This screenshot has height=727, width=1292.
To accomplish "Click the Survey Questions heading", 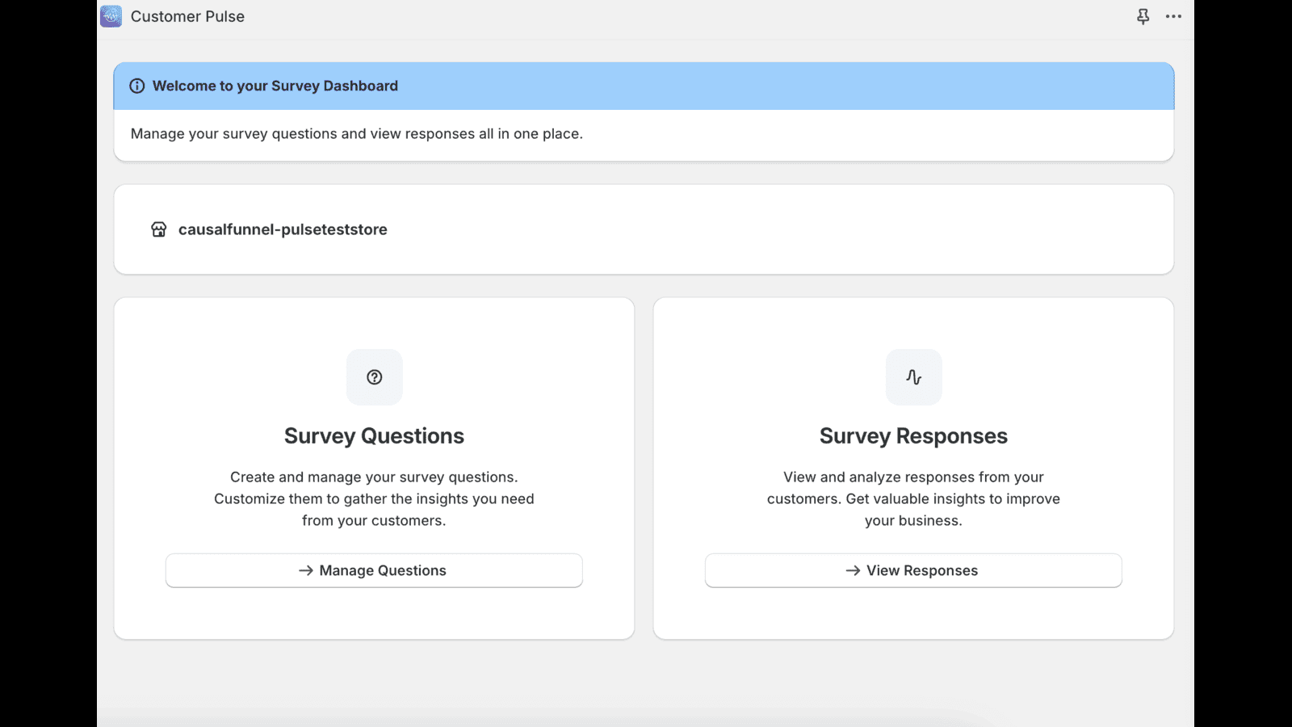I will (374, 436).
